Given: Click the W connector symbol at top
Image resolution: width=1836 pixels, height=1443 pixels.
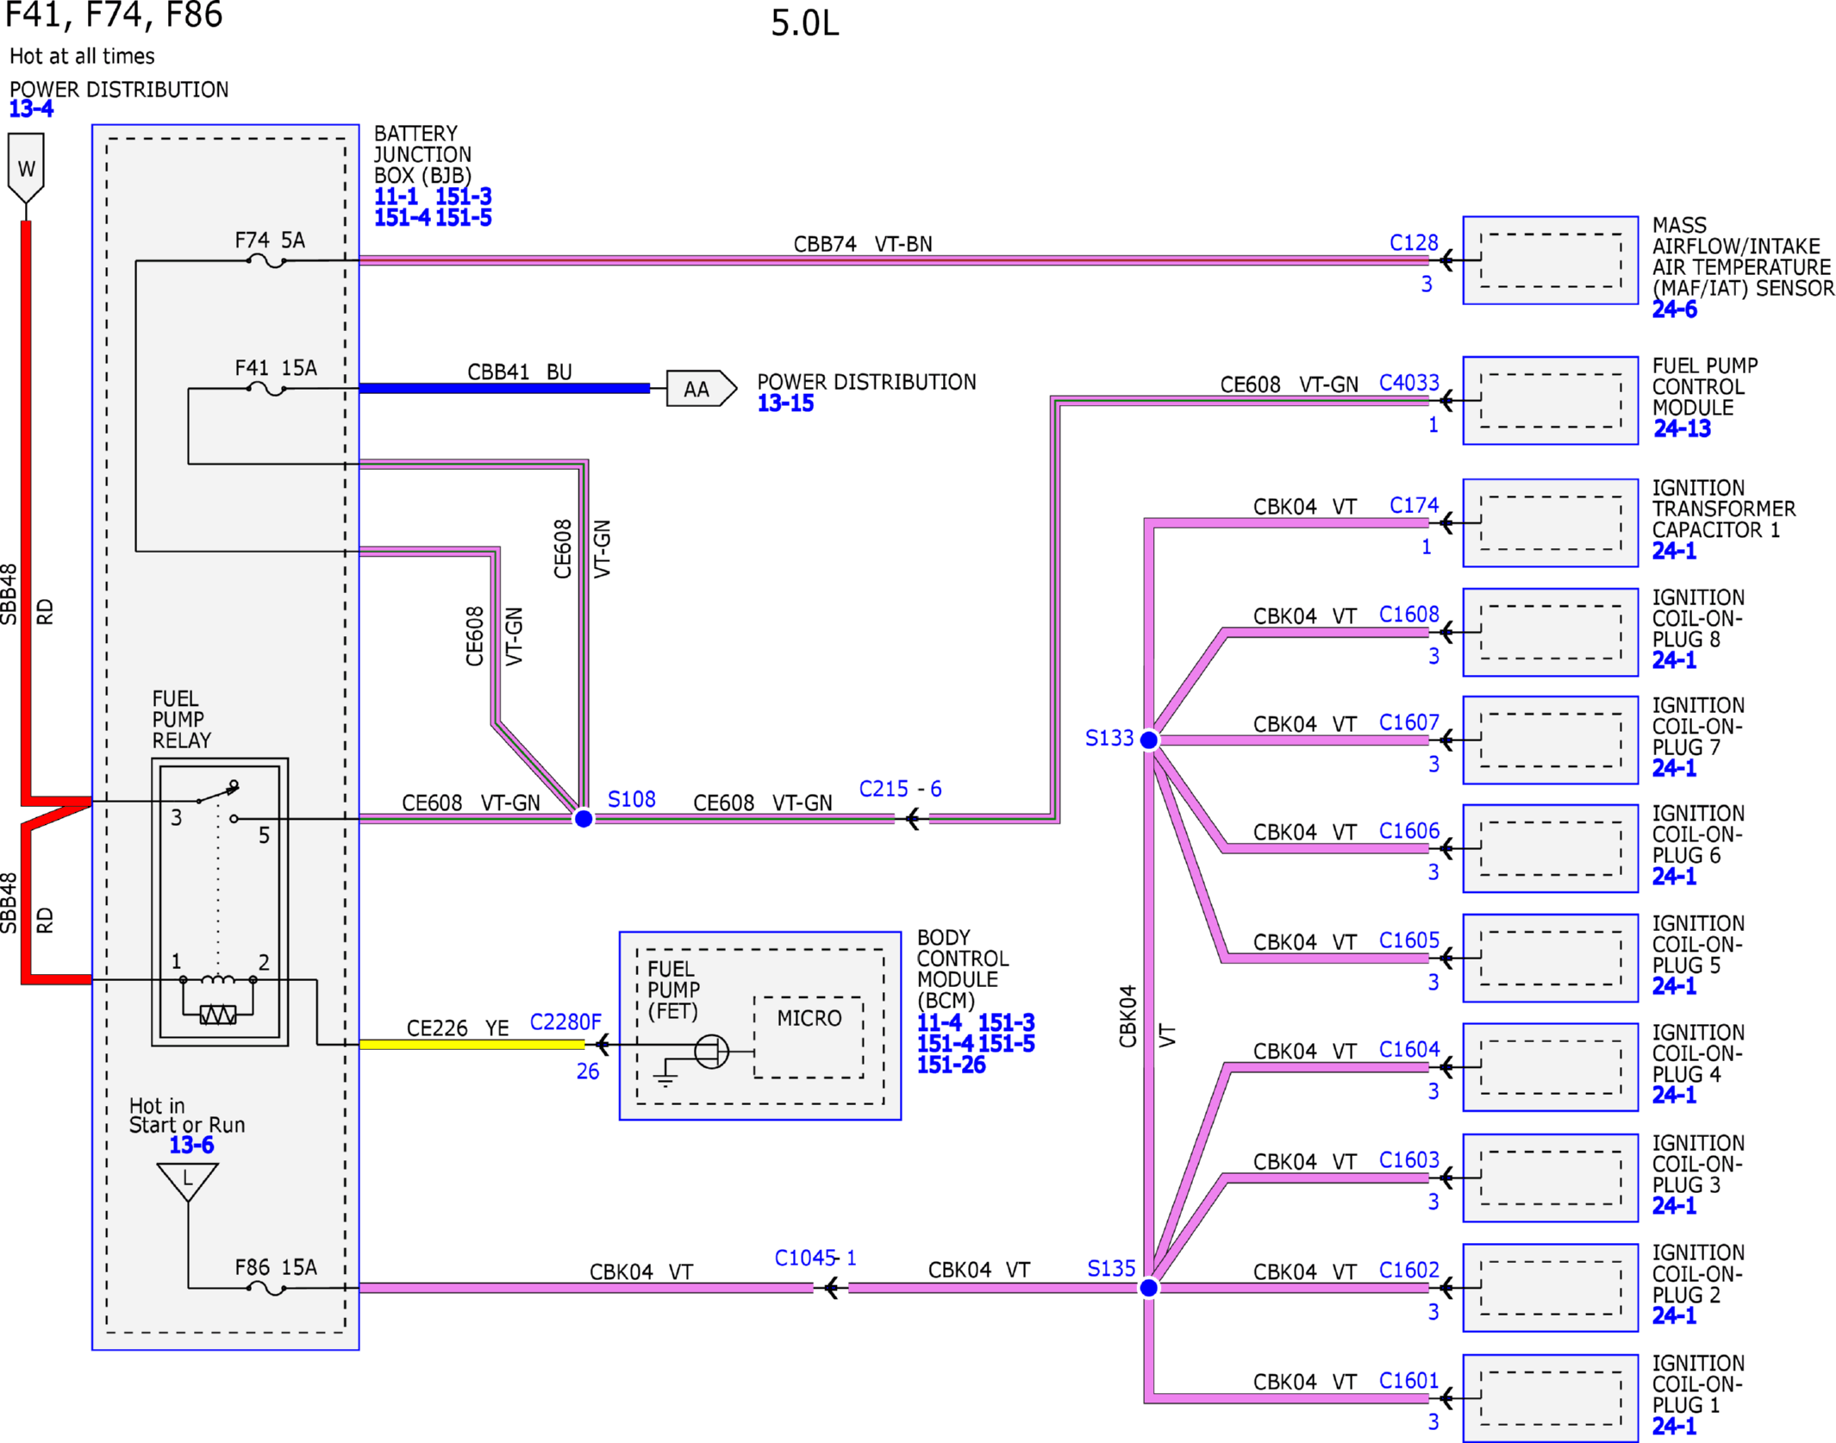Looking at the screenshot, I should point(26,168).
